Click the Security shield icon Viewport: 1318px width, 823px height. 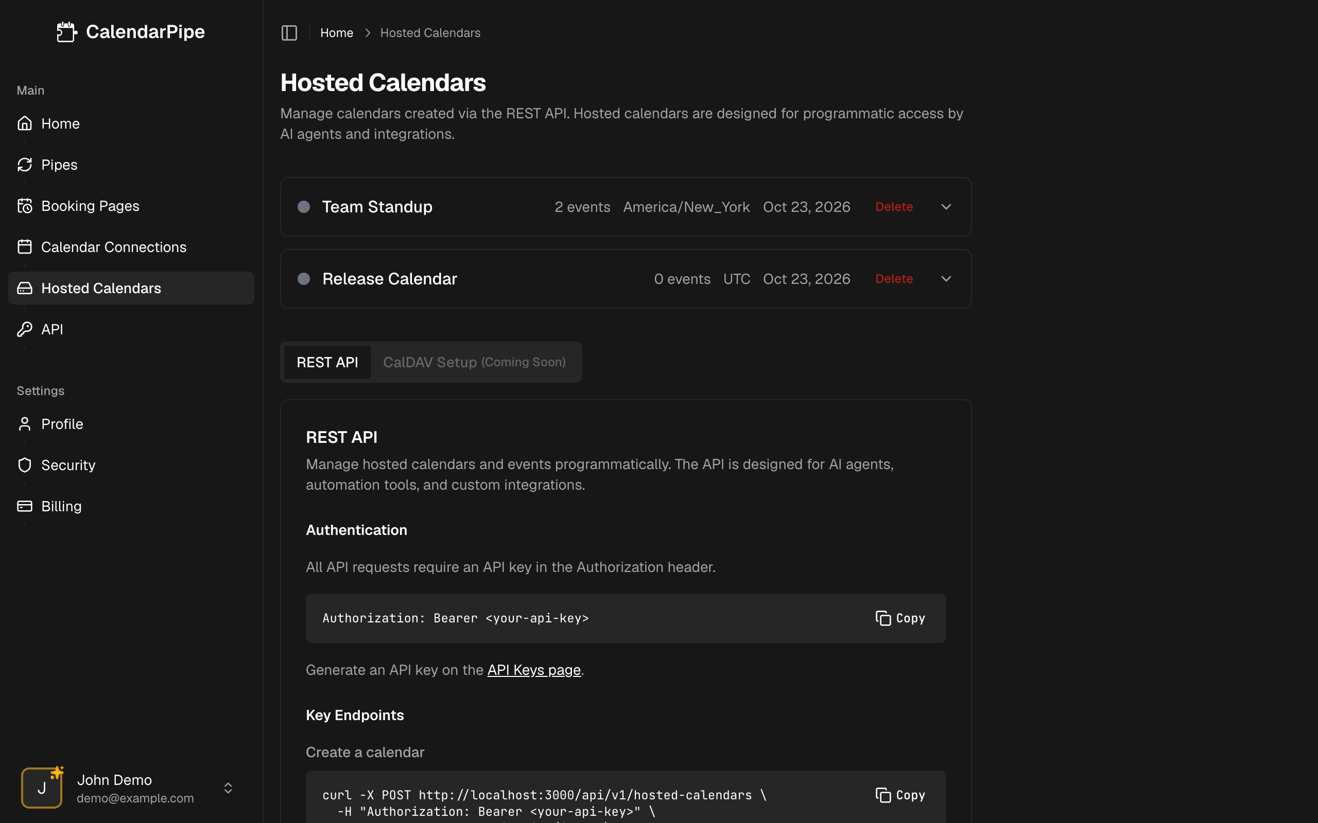point(25,465)
